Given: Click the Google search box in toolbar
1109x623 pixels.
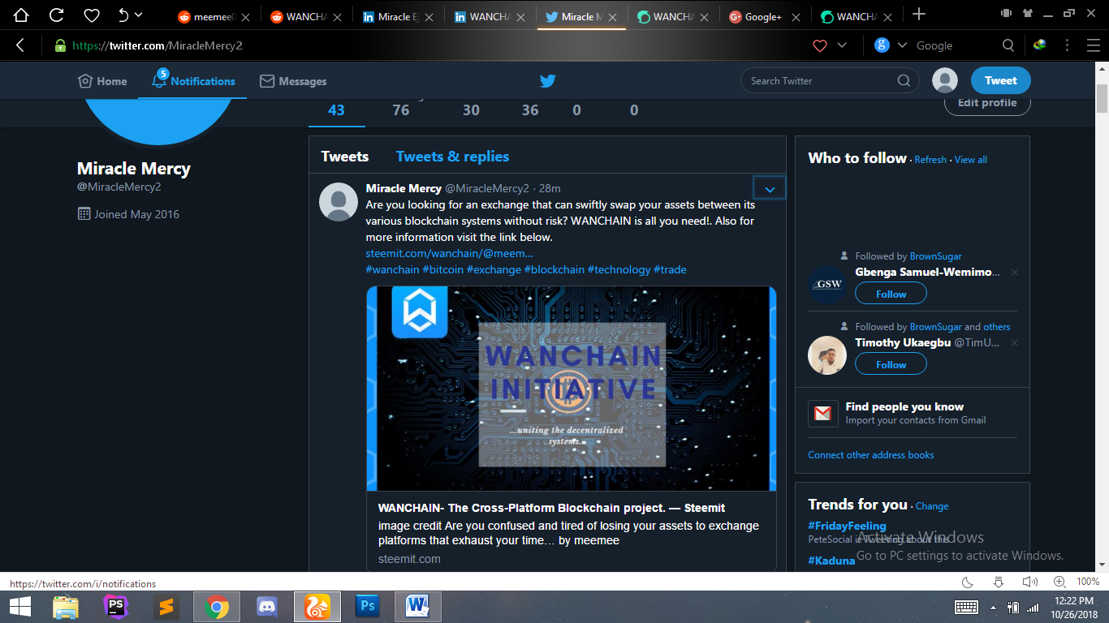Looking at the screenshot, I should coord(954,45).
